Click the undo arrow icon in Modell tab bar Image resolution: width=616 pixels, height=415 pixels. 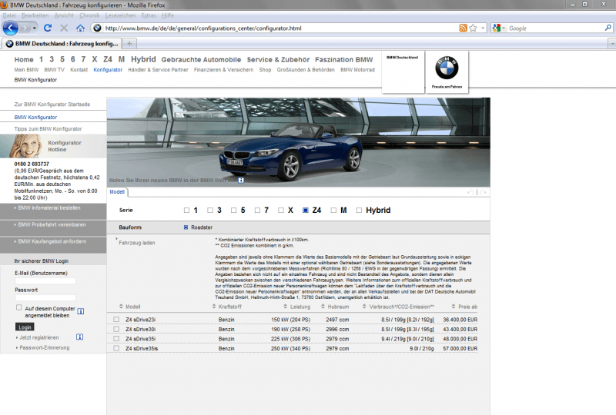[470, 192]
